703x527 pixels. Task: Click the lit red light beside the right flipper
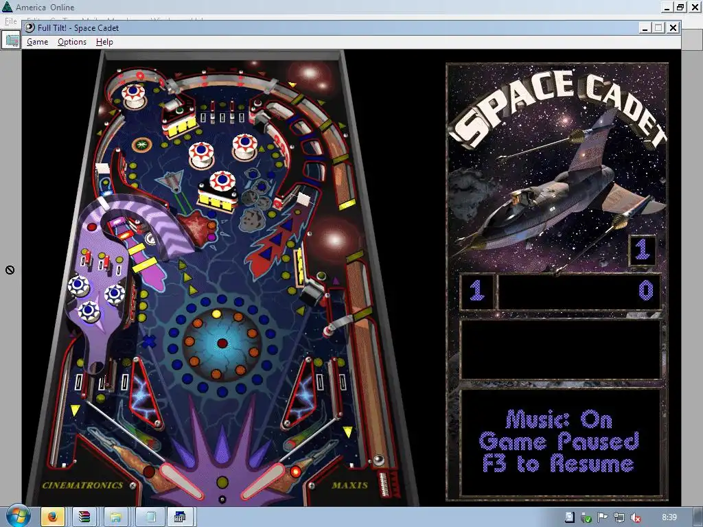[x=295, y=471]
